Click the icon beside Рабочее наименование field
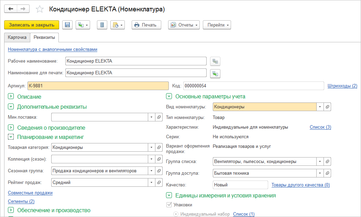361x217 pixels. pos(215,62)
